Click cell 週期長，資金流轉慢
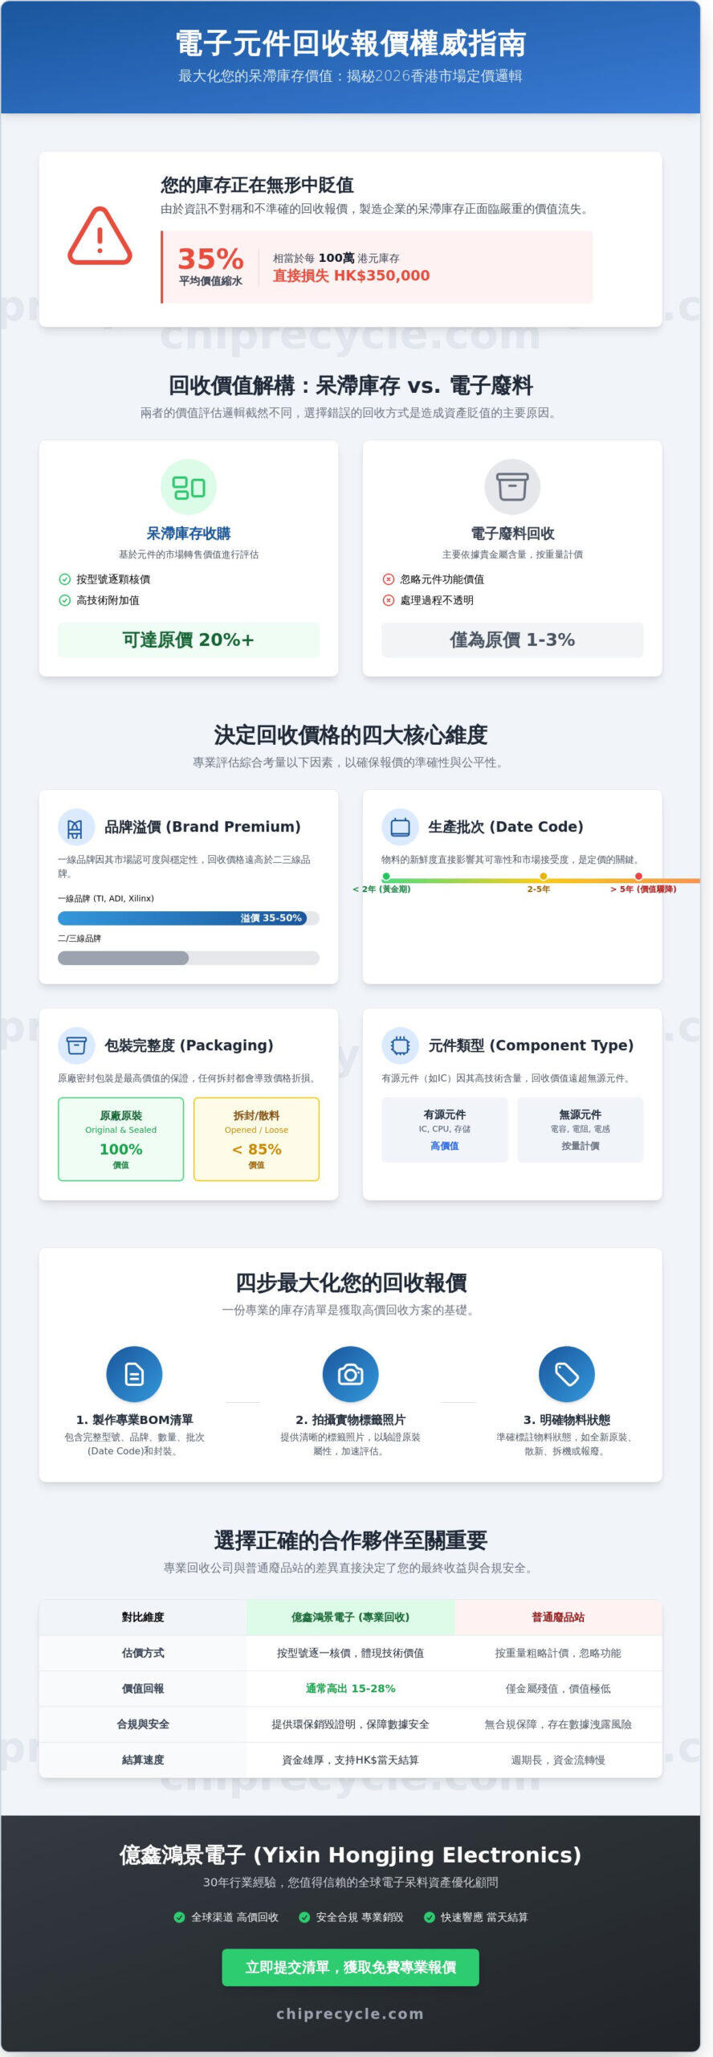 (x=558, y=1760)
